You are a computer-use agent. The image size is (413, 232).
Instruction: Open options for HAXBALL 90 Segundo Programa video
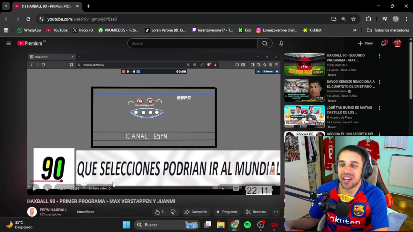click(x=379, y=56)
